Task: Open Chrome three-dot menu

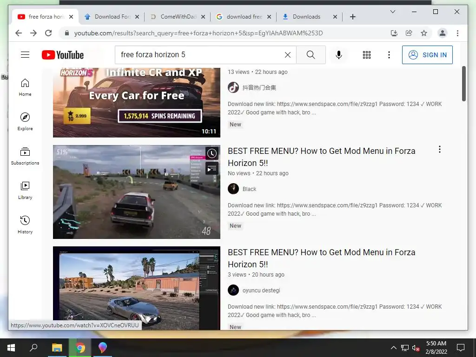Action: (457, 33)
